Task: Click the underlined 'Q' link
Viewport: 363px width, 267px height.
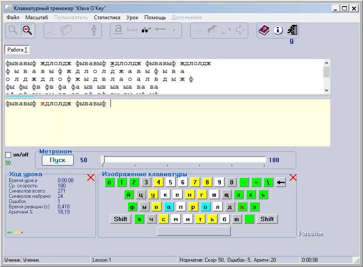Action: click(292, 41)
